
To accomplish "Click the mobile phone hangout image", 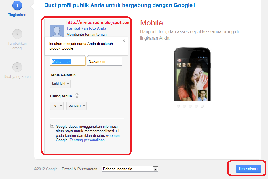I will (192, 74).
